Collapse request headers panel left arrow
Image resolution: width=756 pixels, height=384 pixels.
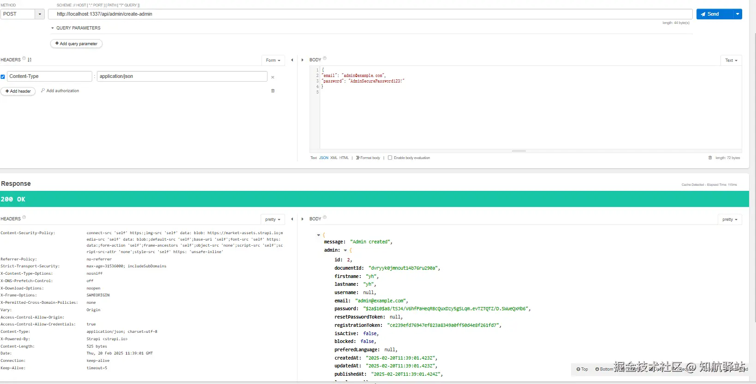click(292, 60)
